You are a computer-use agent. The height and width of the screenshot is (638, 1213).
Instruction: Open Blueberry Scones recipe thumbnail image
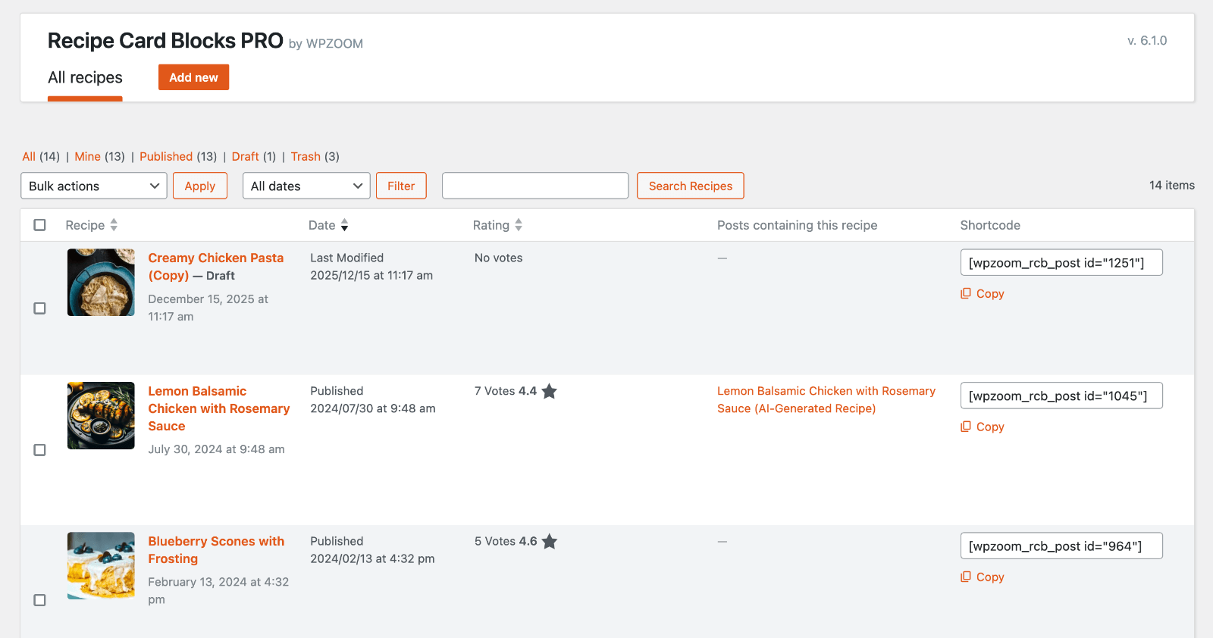pyautogui.click(x=101, y=565)
